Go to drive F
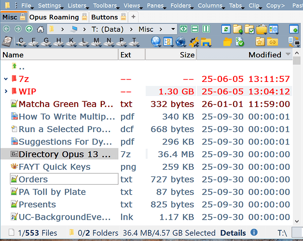 pyautogui.click(x=33, y=42)
